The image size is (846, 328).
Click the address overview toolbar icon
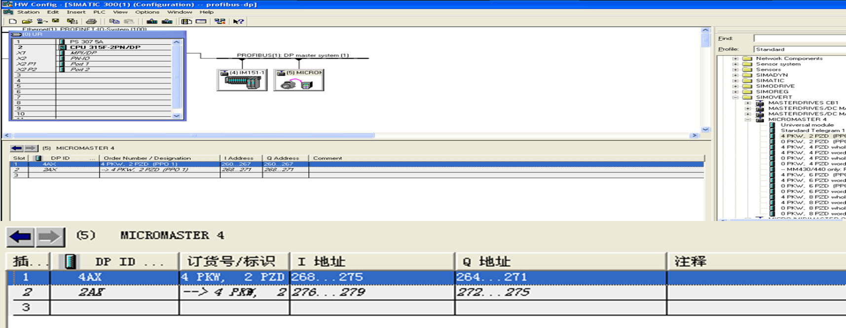tap(201, 21)
